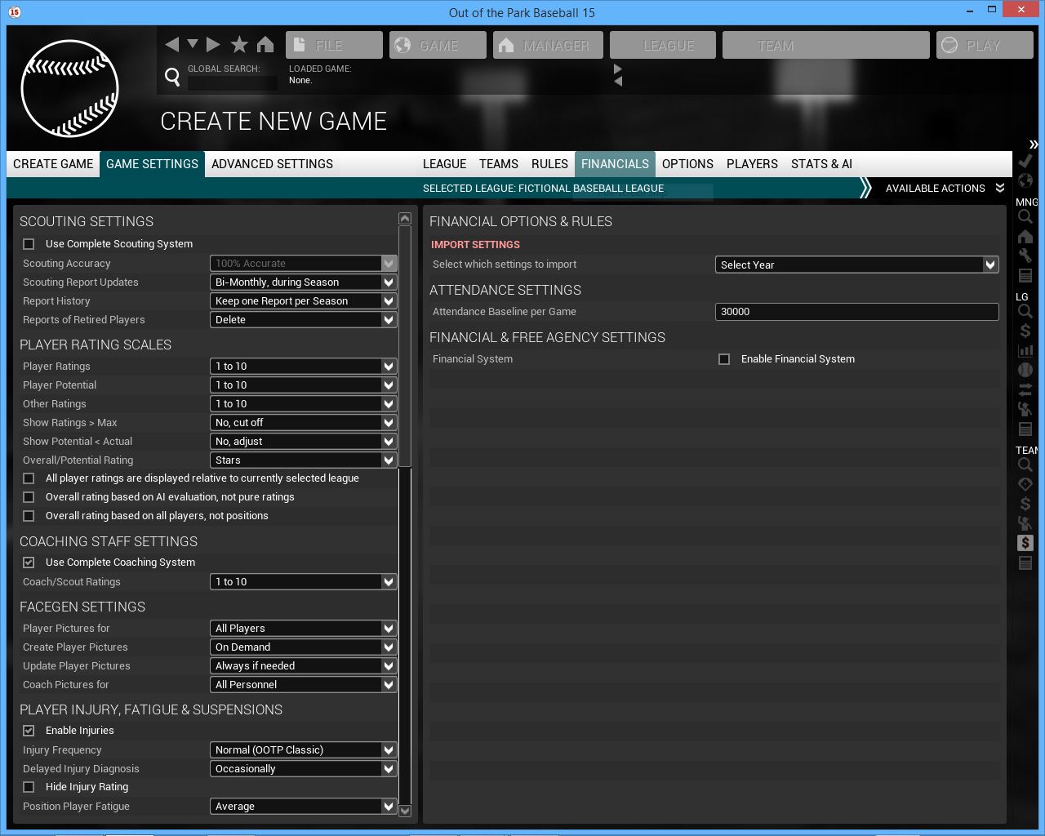The width and height of the screenshot is (1045, 836).
Task: Click the checkmark icon in right sidebar
Action: (1025, 161)
